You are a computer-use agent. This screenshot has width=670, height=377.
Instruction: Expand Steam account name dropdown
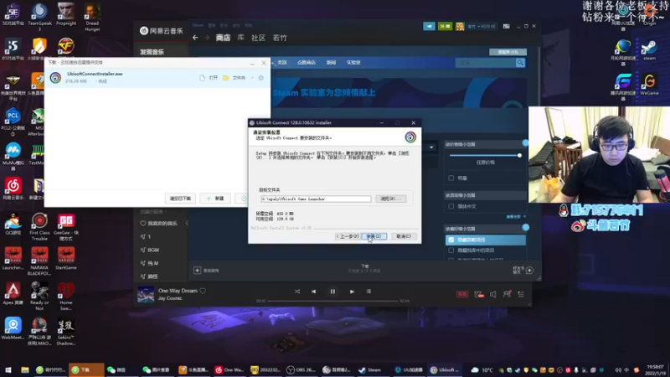click(482, 26)
